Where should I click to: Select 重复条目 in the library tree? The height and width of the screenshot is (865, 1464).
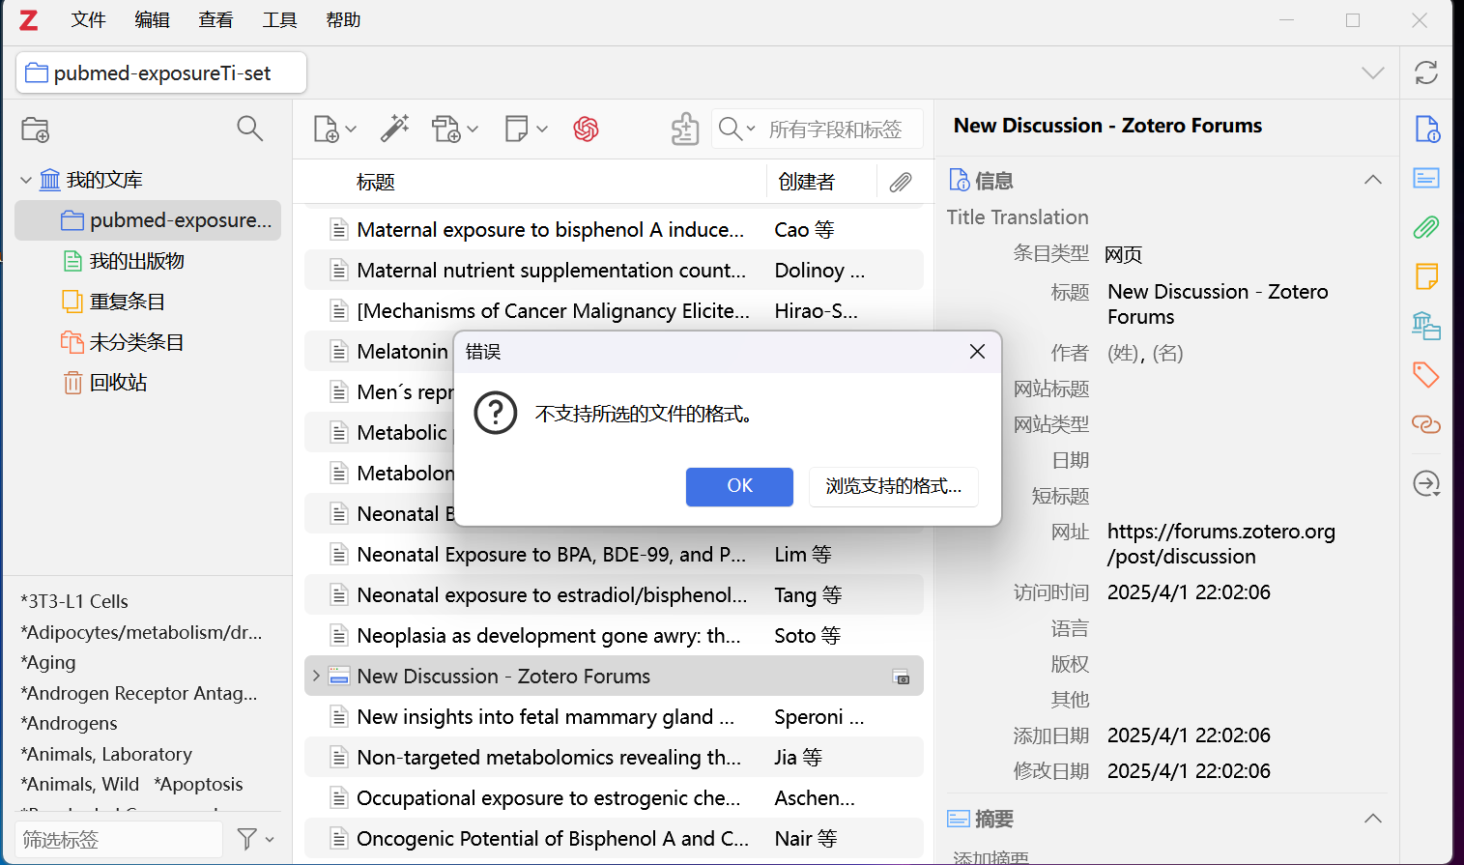click(127, 302)
